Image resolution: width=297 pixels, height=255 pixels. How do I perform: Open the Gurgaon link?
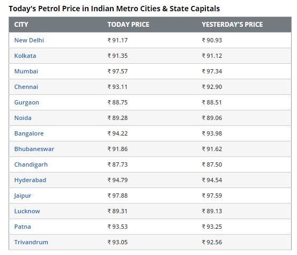[27, 102]
